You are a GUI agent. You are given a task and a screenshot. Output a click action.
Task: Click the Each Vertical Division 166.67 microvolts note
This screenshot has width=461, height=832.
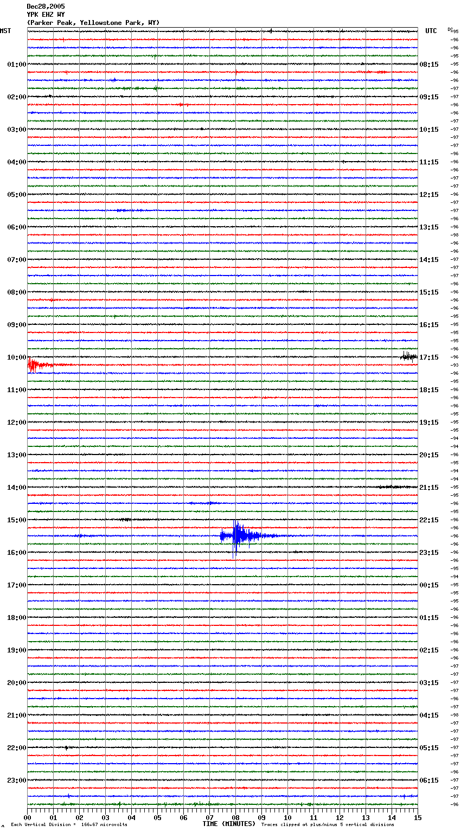point(69,825)
